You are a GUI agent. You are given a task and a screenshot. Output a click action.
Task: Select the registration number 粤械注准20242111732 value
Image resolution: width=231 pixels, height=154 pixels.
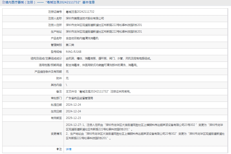tap(80, 12)
